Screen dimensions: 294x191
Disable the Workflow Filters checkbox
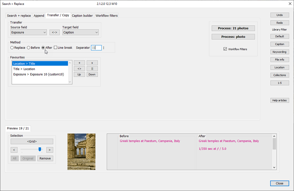225,49
